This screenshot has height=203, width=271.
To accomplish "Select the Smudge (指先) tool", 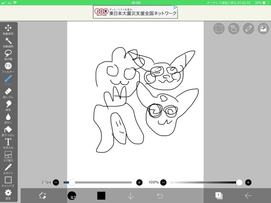I will pyautogui.click(x=8, y=105).
